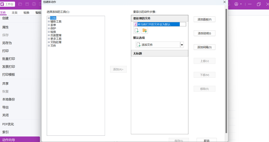This screenshot has width=269, height=142.
Task: Open the user account icon menu
Action: (x=238, y=4)
